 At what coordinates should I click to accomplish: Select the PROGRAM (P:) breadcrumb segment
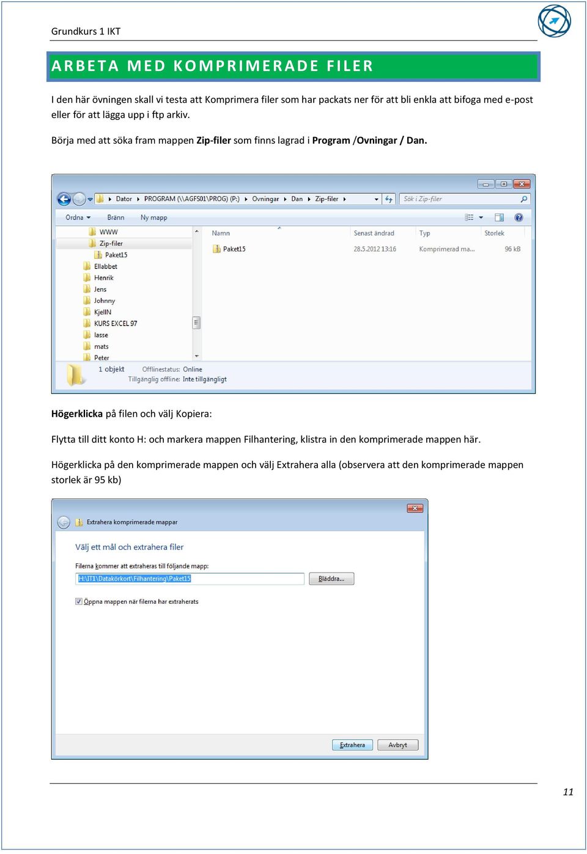tap(192, 199)
